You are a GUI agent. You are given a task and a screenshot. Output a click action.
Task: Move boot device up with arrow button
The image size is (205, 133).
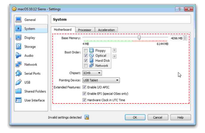pyautogui.click(x=114, y=50)
